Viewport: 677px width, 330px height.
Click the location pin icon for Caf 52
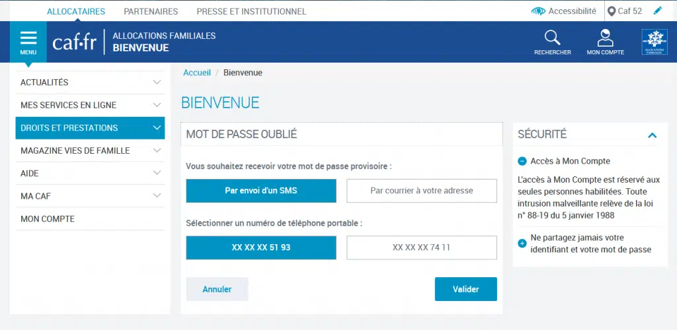coord(612,11)
